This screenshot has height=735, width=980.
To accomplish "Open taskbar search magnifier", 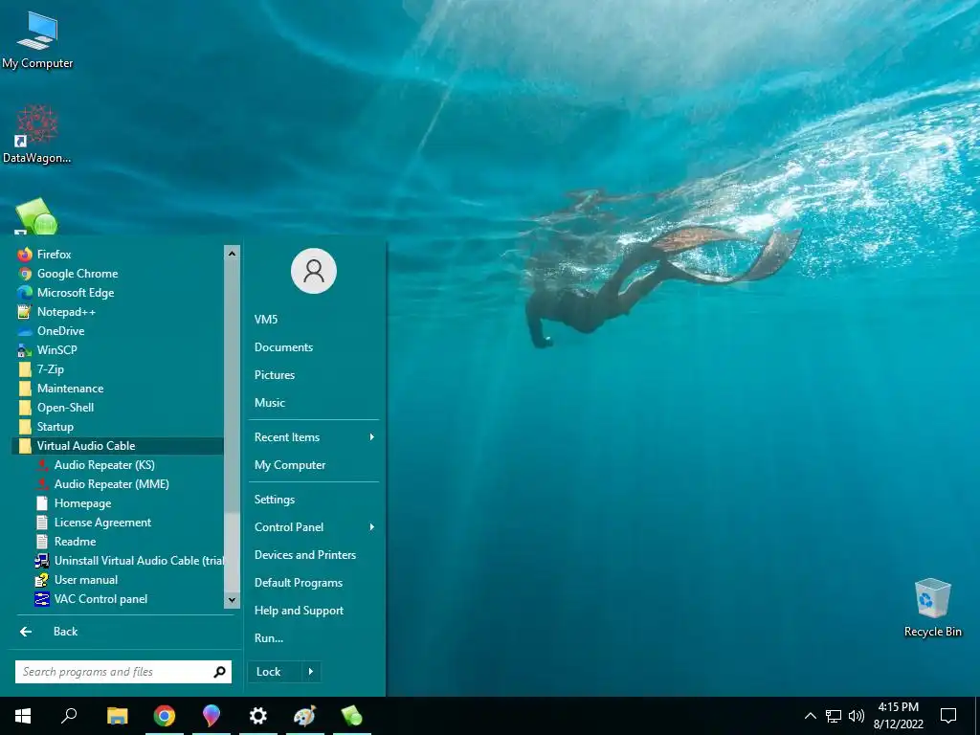I will coord(69,716).
